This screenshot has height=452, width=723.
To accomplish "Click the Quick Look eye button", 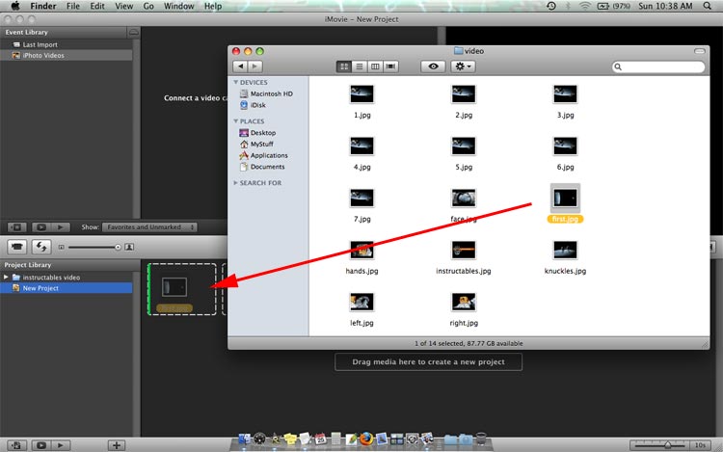I will [x=433, y=66].
